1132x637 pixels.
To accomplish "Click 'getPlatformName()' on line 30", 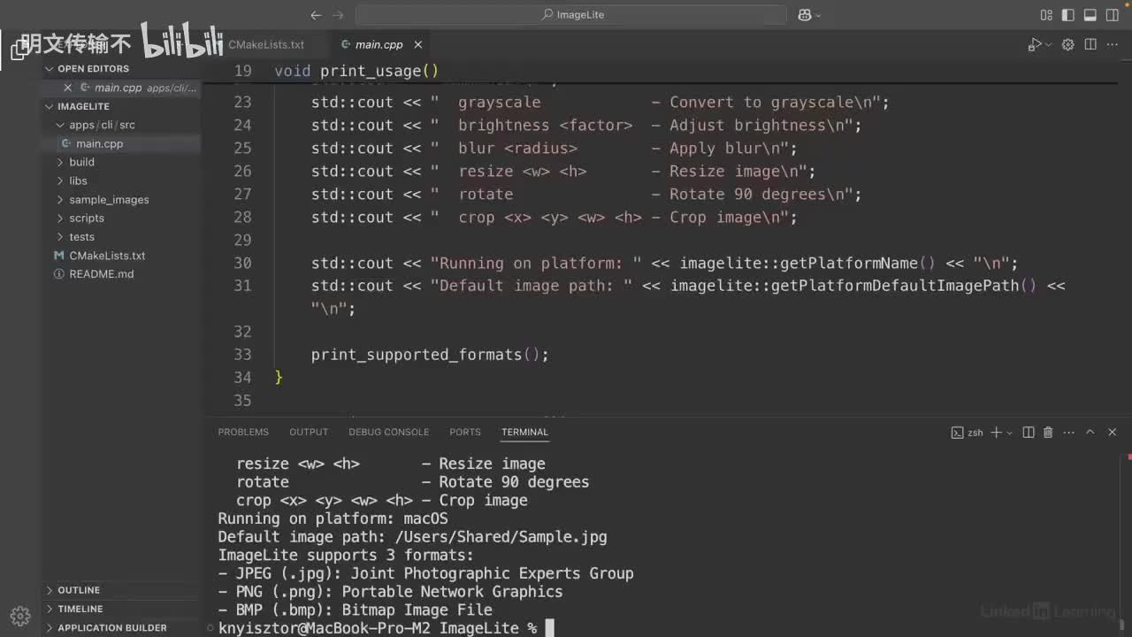I will [853, 263].
